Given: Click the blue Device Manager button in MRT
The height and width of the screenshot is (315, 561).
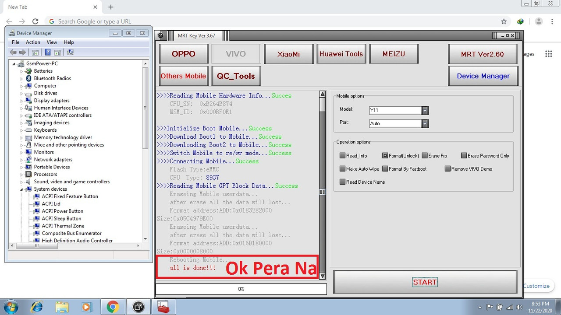Looking at the screenshot, I should pyautogui.click(x=483, y=76).
